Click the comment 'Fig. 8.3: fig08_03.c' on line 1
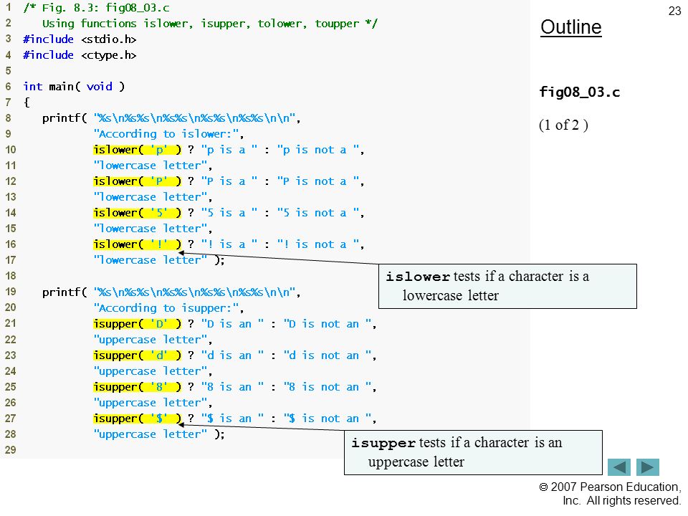The image size is (688, 516). coord(97,8)
